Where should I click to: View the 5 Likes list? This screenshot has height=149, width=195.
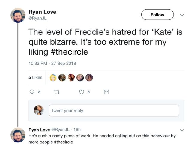click(x=35, y=77)
